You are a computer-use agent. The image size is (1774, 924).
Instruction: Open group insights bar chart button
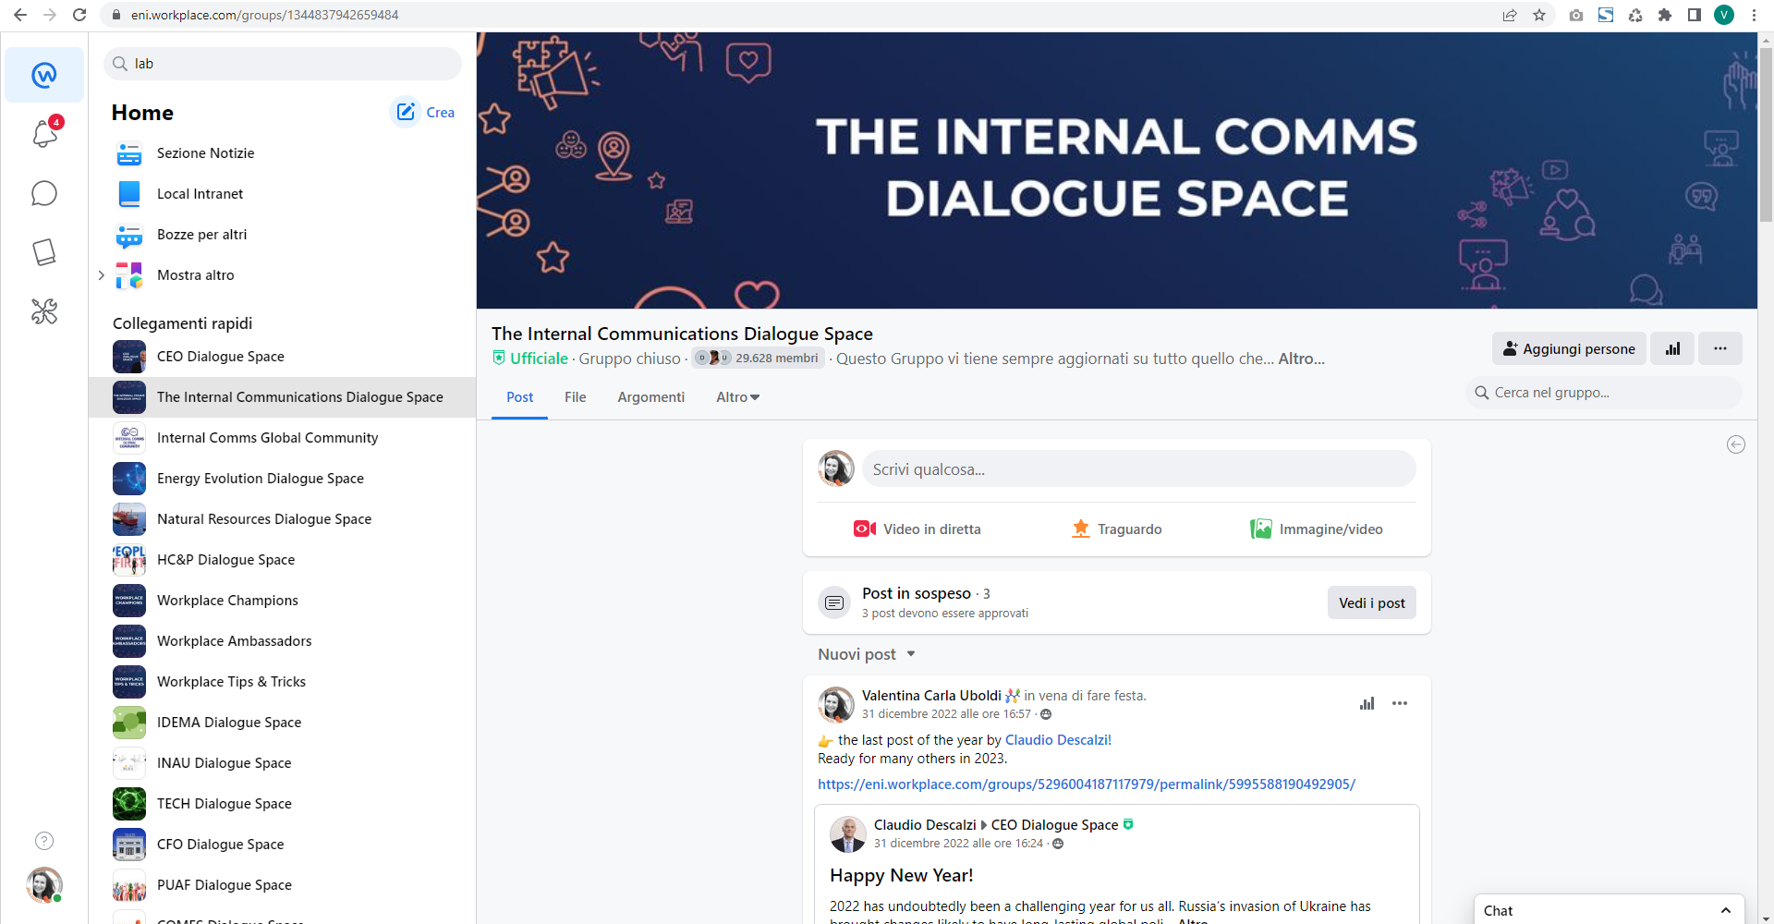[1672, 348]
